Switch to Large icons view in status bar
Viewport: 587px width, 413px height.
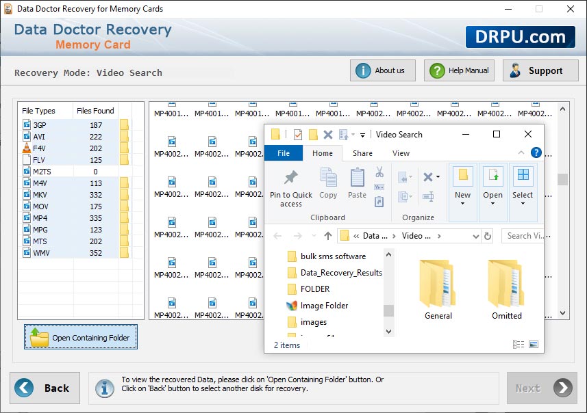click(x=534, y=344)
